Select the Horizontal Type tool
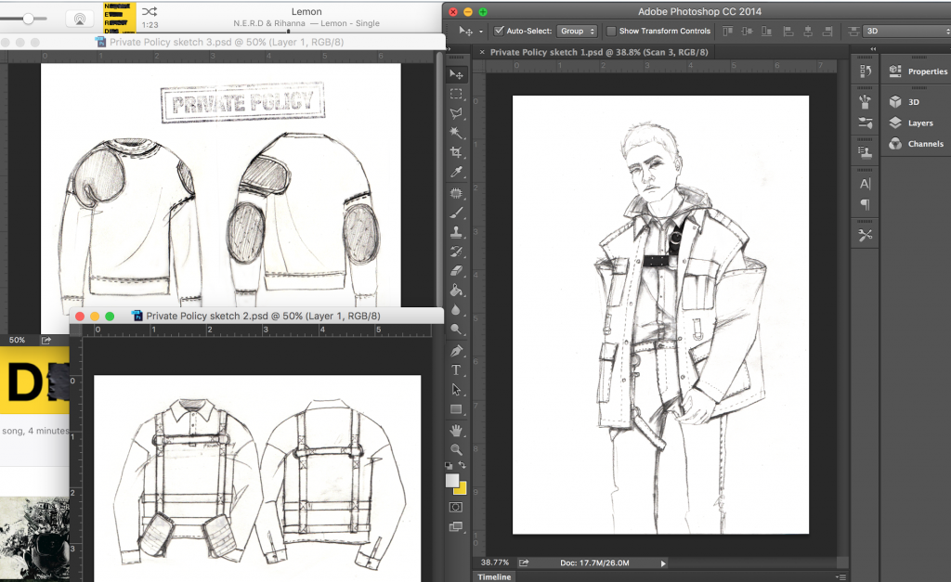 (456, 370)
